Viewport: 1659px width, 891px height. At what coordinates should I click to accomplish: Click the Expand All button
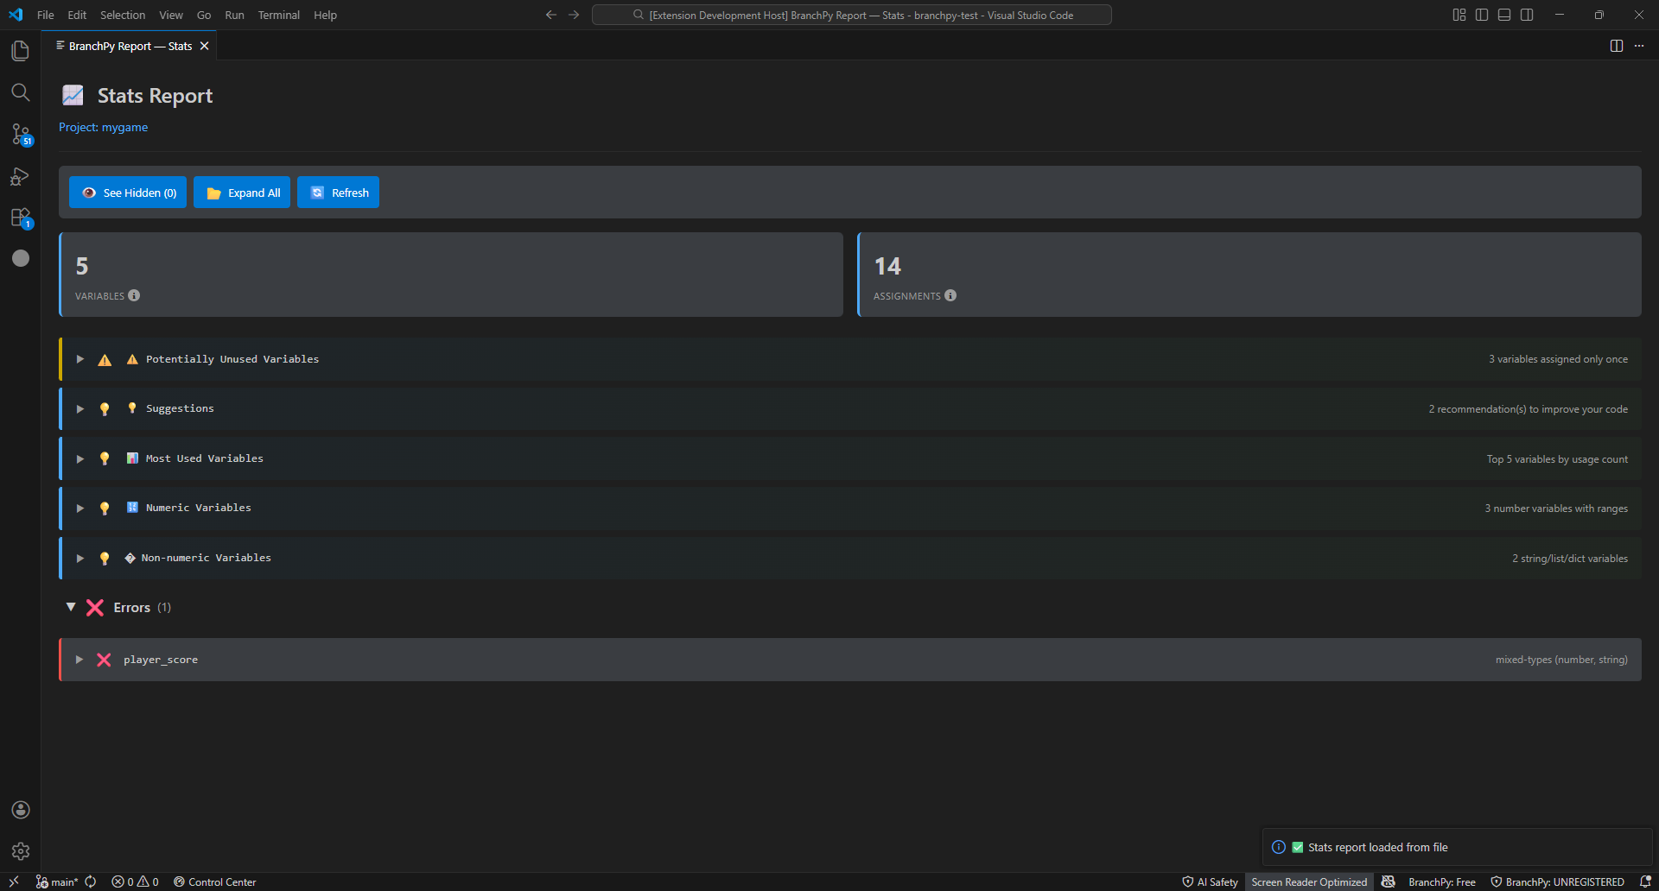(x=242, y=193)
